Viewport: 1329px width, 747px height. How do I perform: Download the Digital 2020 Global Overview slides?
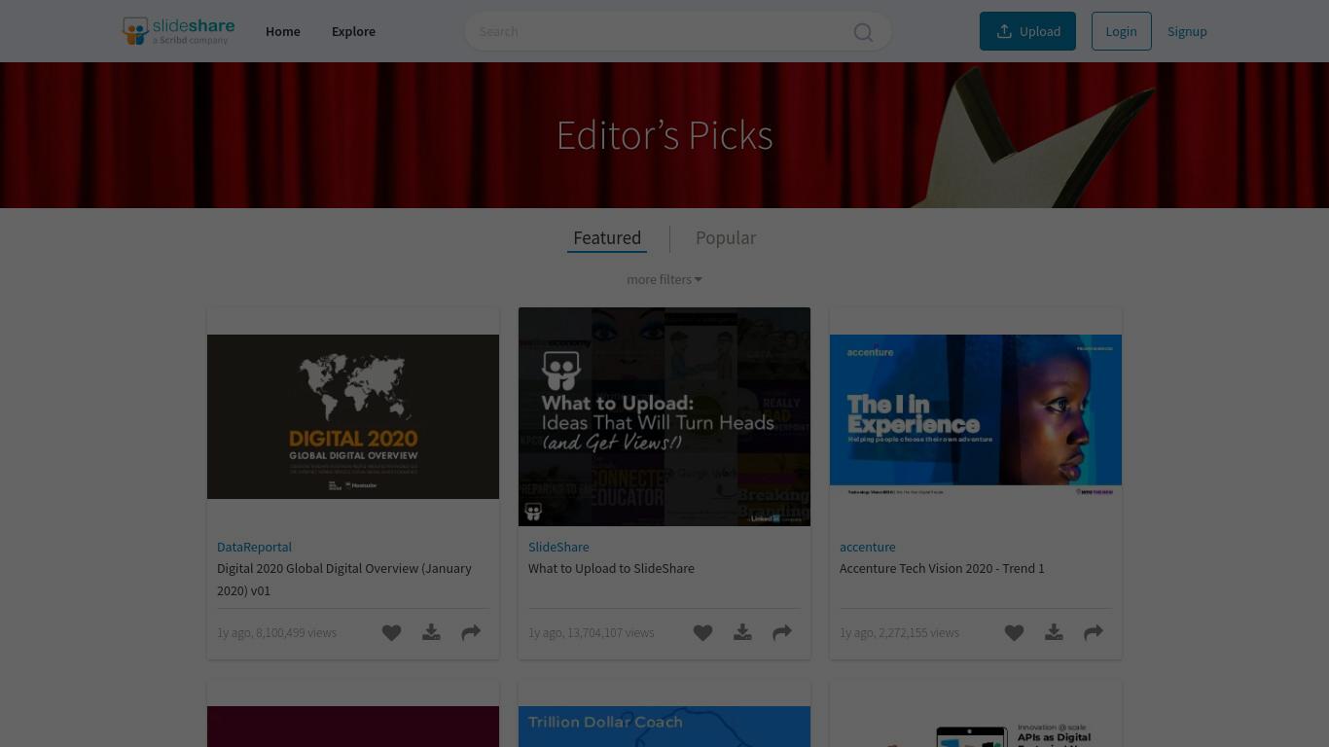point(431,633)
